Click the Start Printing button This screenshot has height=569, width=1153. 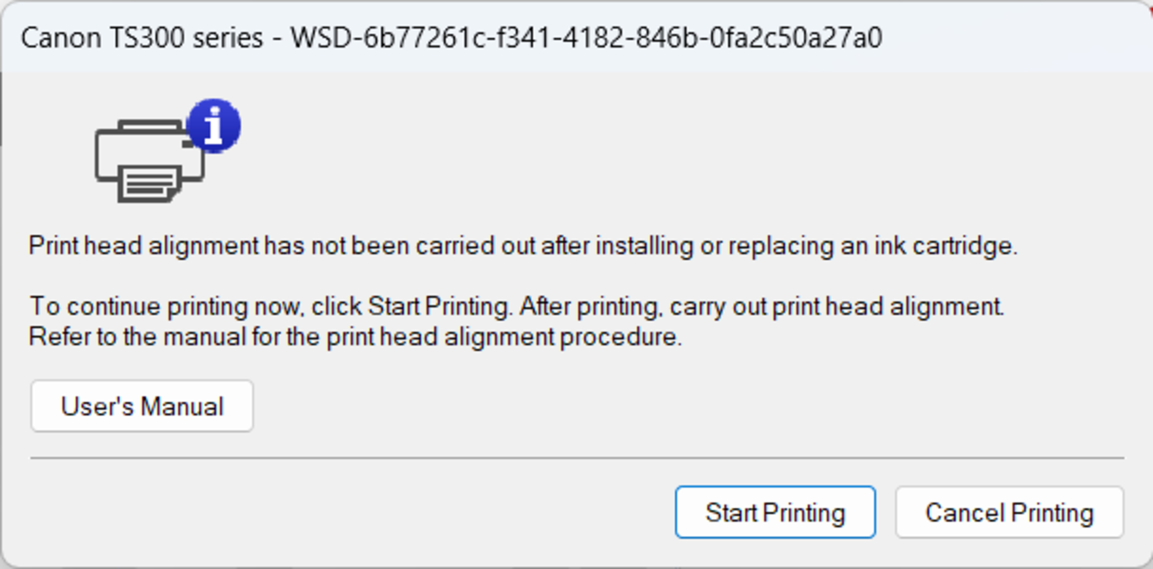pyautogui.click(x=775, y=512)
